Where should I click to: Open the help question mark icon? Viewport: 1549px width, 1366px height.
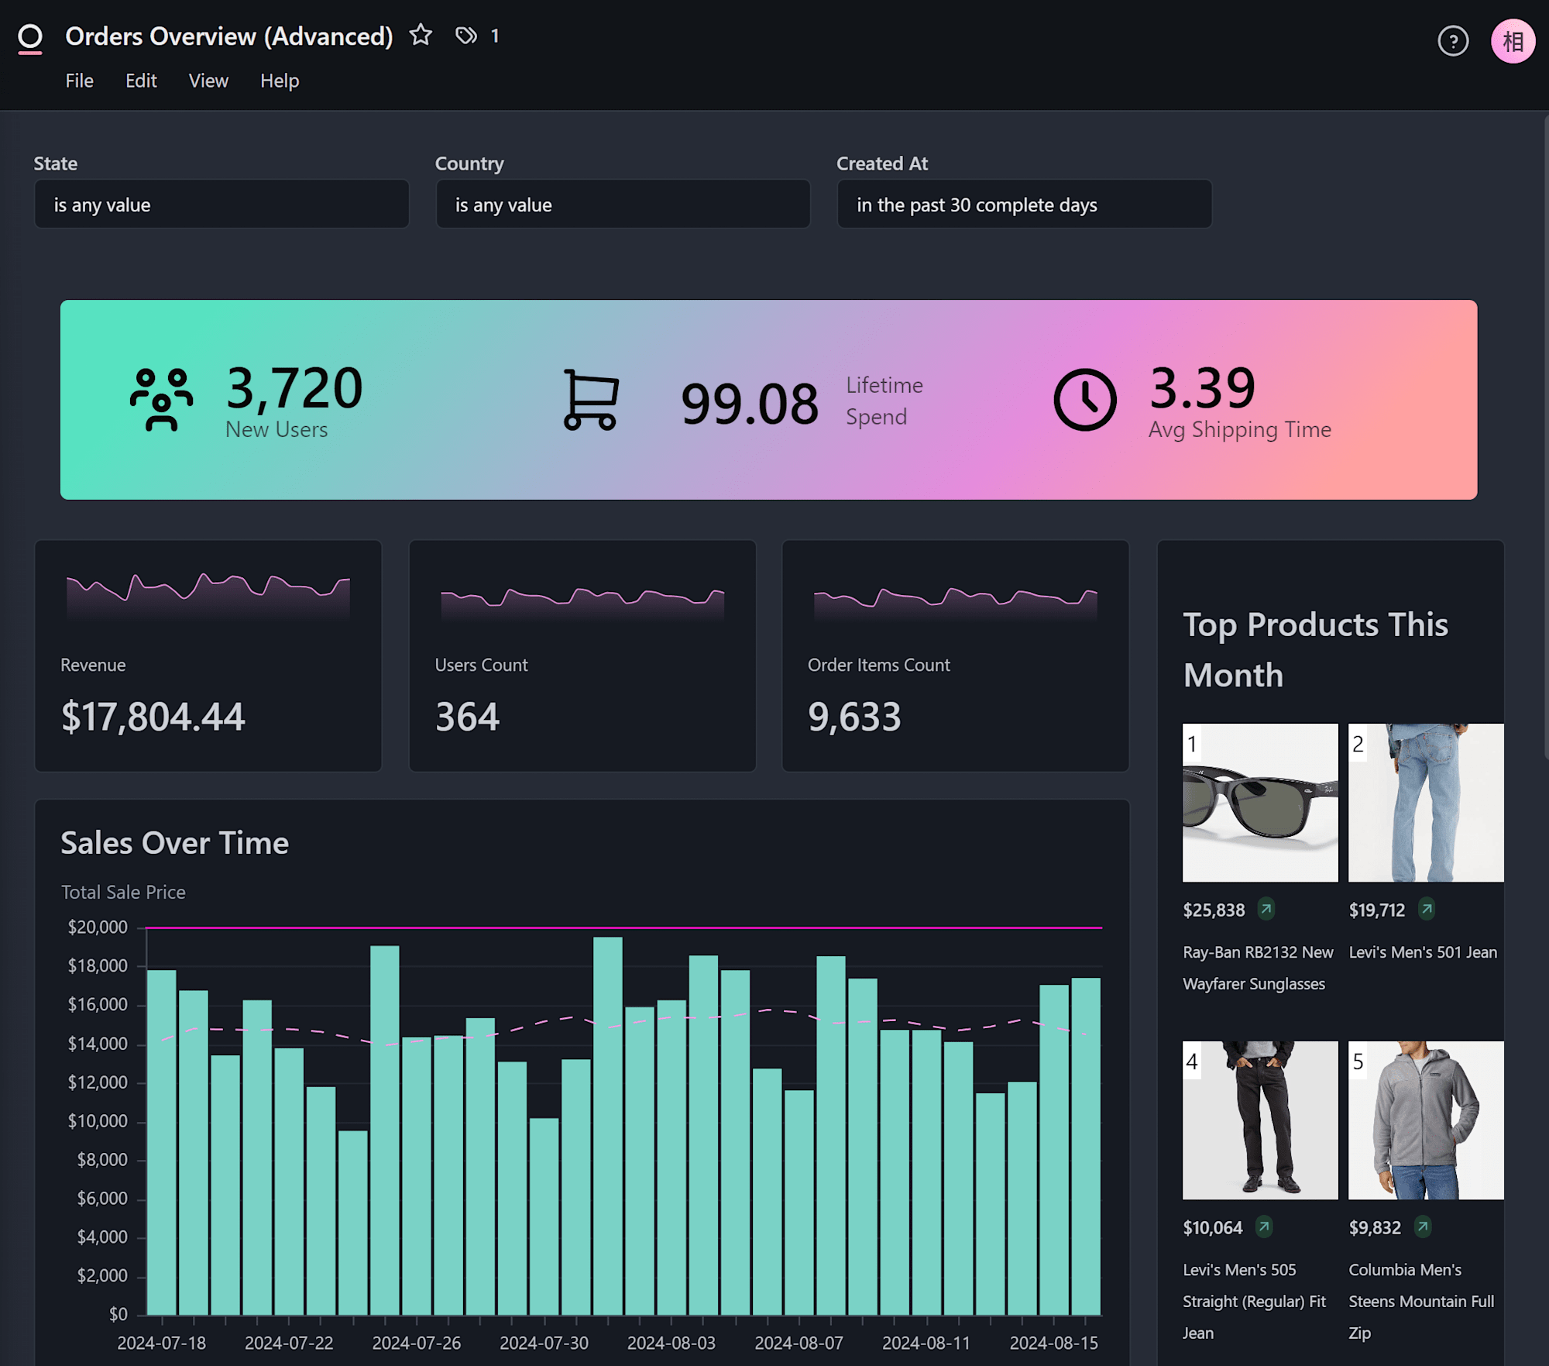pyautogui.click(x=1453, y=41)
